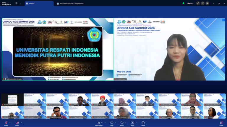Open meeting info icon next to Workplace
Image resolution: width=227 pixels, height=127 pixels.
[x=16, y=3]
